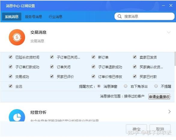Minimize the 消息中心 window
This screenshot has height=140, width=176.
point(164,5)
